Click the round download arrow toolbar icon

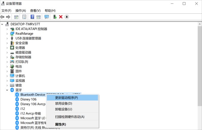[67, 17]
